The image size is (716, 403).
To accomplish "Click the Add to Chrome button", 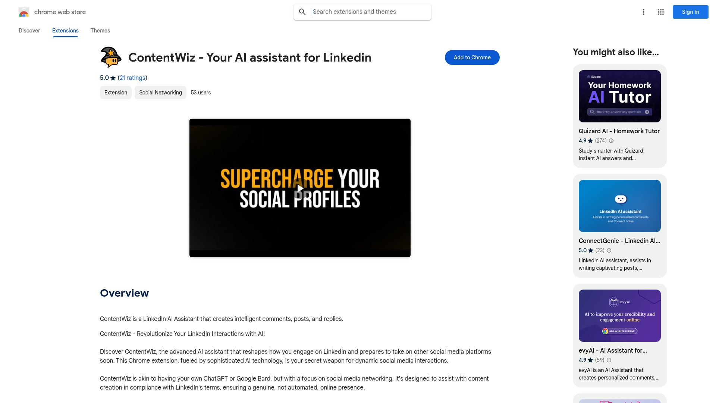I will click(472, 57).
